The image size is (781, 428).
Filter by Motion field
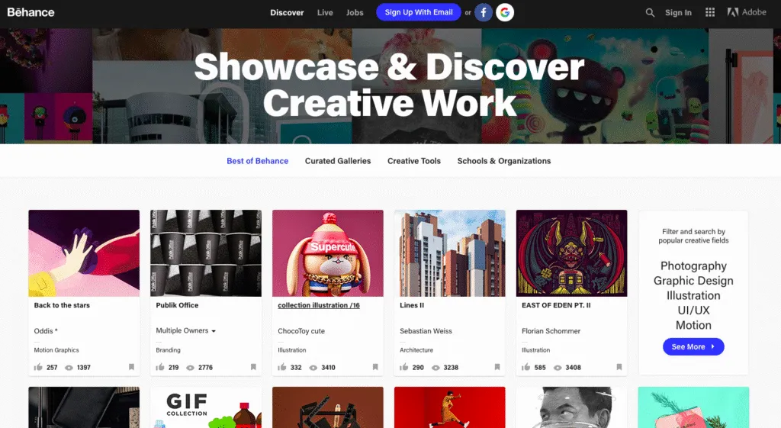click(693, 325)
